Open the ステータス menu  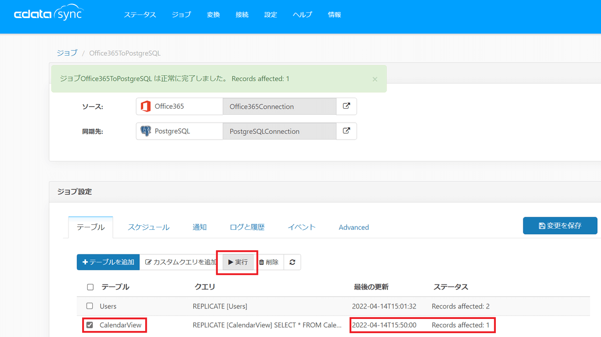pos(140,15)
